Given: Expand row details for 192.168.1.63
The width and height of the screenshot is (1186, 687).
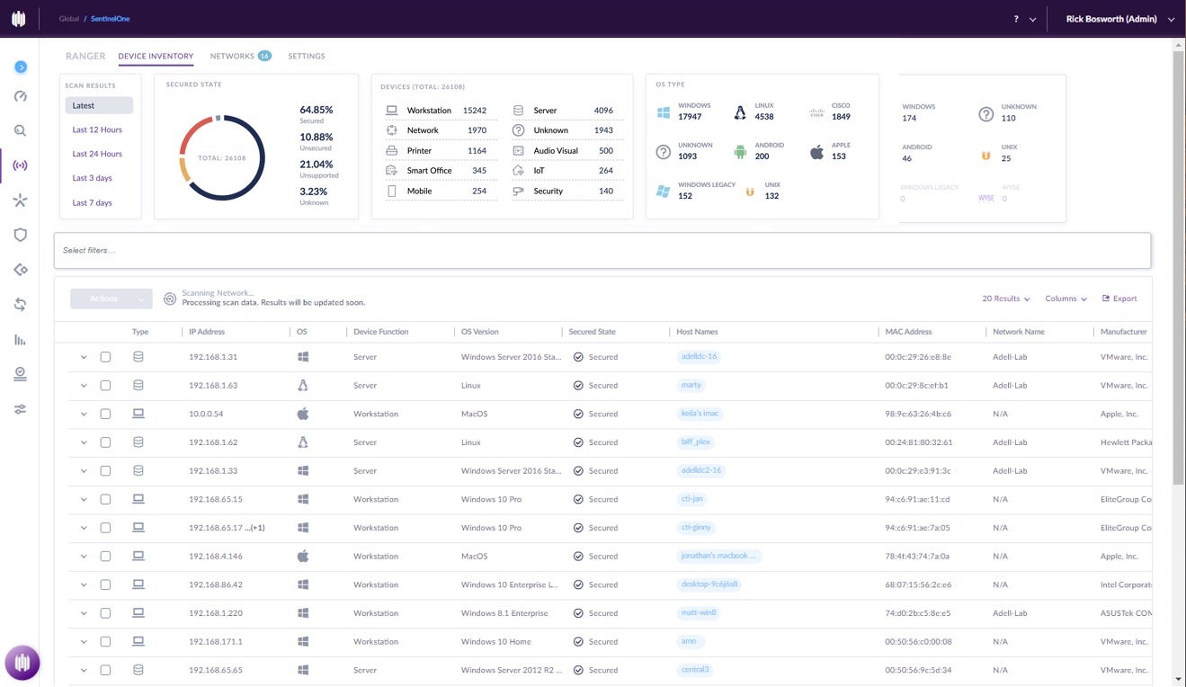Looking at the screenshot, I should point(84,386).
